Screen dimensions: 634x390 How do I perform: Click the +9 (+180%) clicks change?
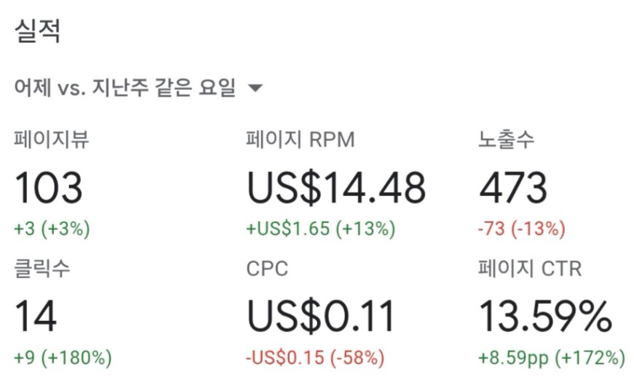click(63, 357)
